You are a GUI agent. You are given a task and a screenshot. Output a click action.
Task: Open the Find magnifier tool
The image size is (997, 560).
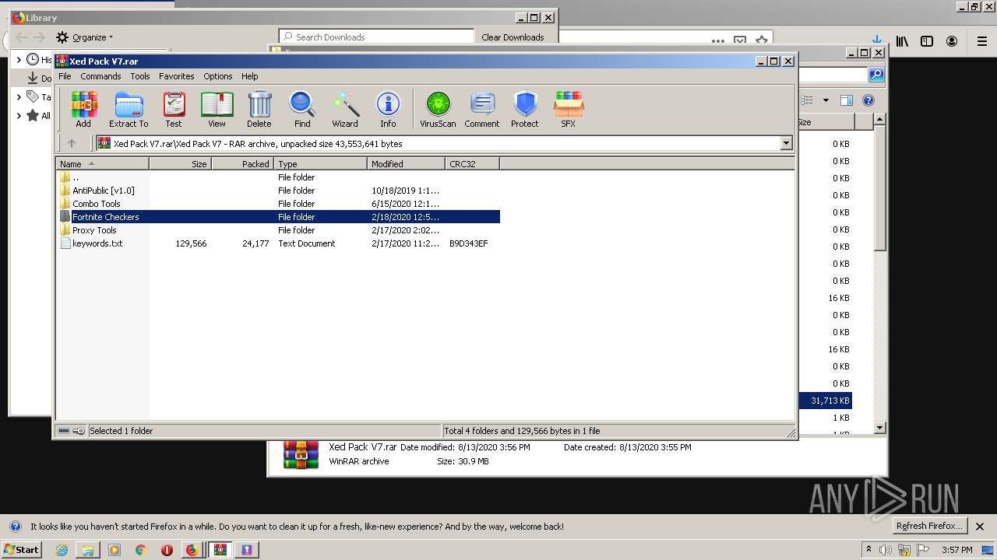302,109
